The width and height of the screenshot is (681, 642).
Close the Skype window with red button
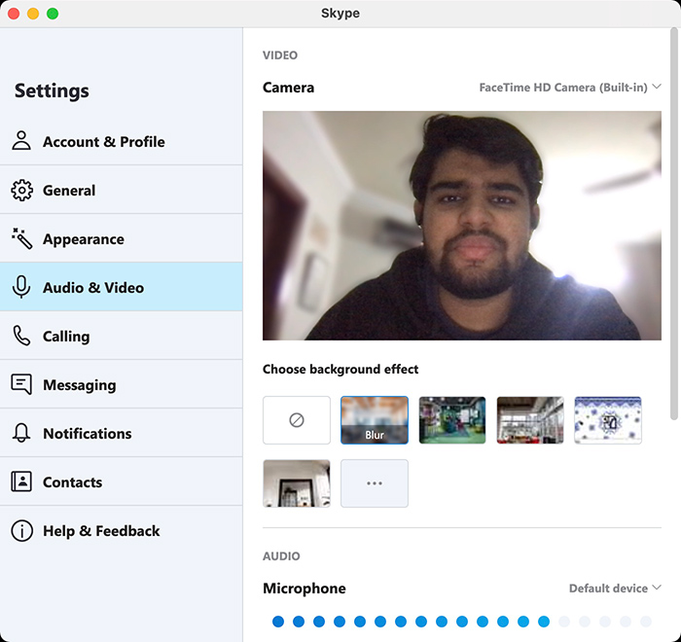pyautogui.click(x=14, y=14)
